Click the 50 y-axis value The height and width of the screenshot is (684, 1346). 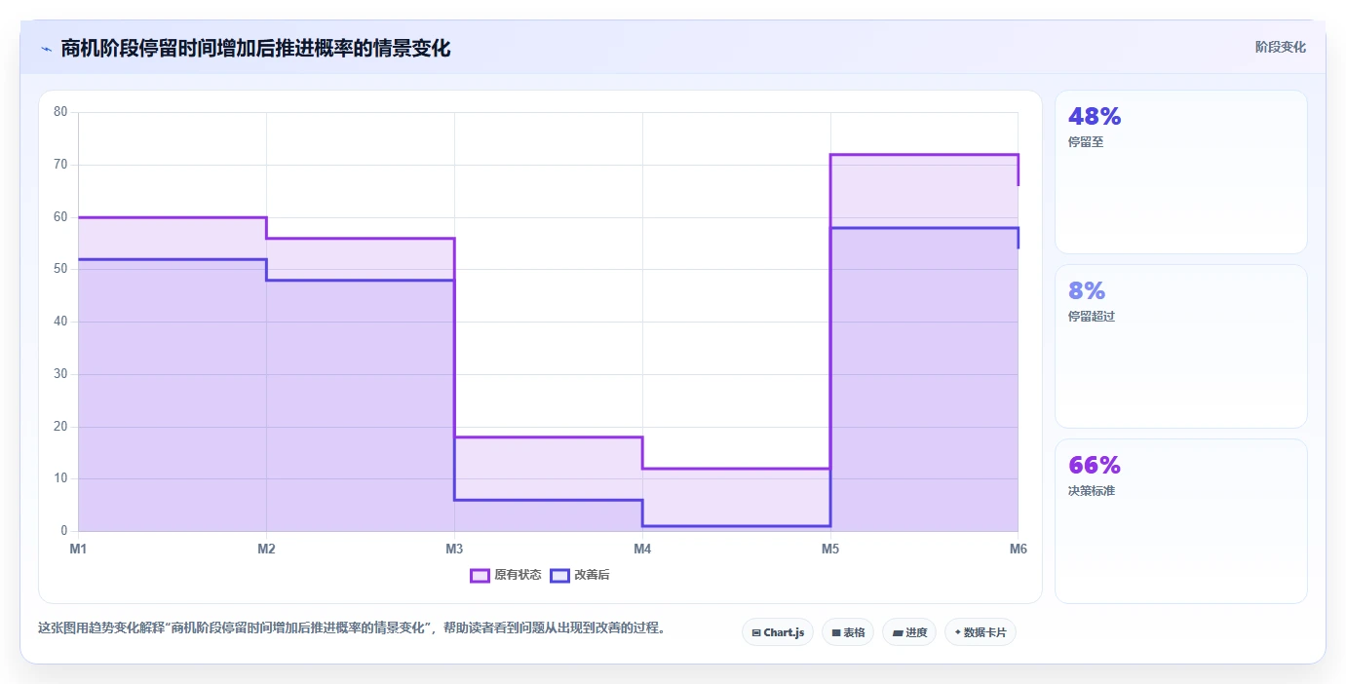[60, 269]
